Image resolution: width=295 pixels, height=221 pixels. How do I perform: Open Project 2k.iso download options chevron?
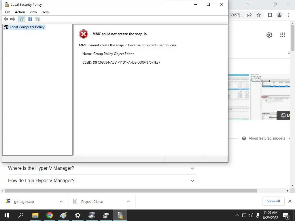(x=128, y=201)
